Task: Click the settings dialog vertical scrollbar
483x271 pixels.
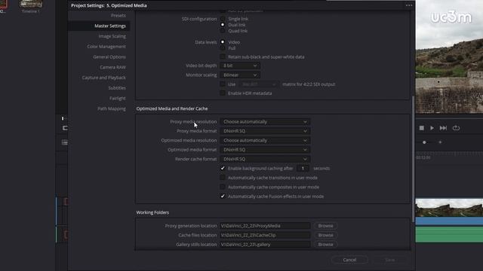Action: point(413,159)
